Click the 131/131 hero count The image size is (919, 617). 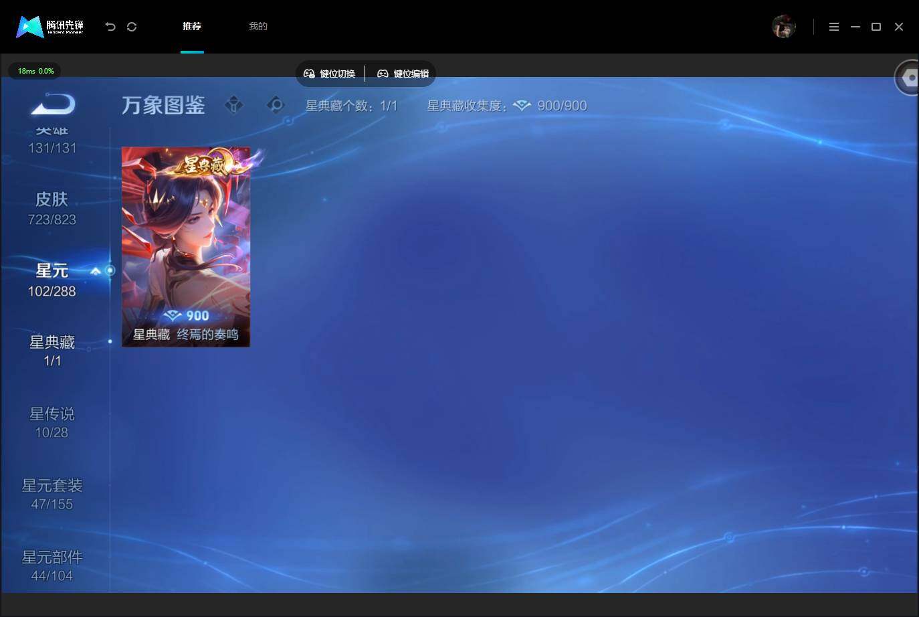point(52,148)
